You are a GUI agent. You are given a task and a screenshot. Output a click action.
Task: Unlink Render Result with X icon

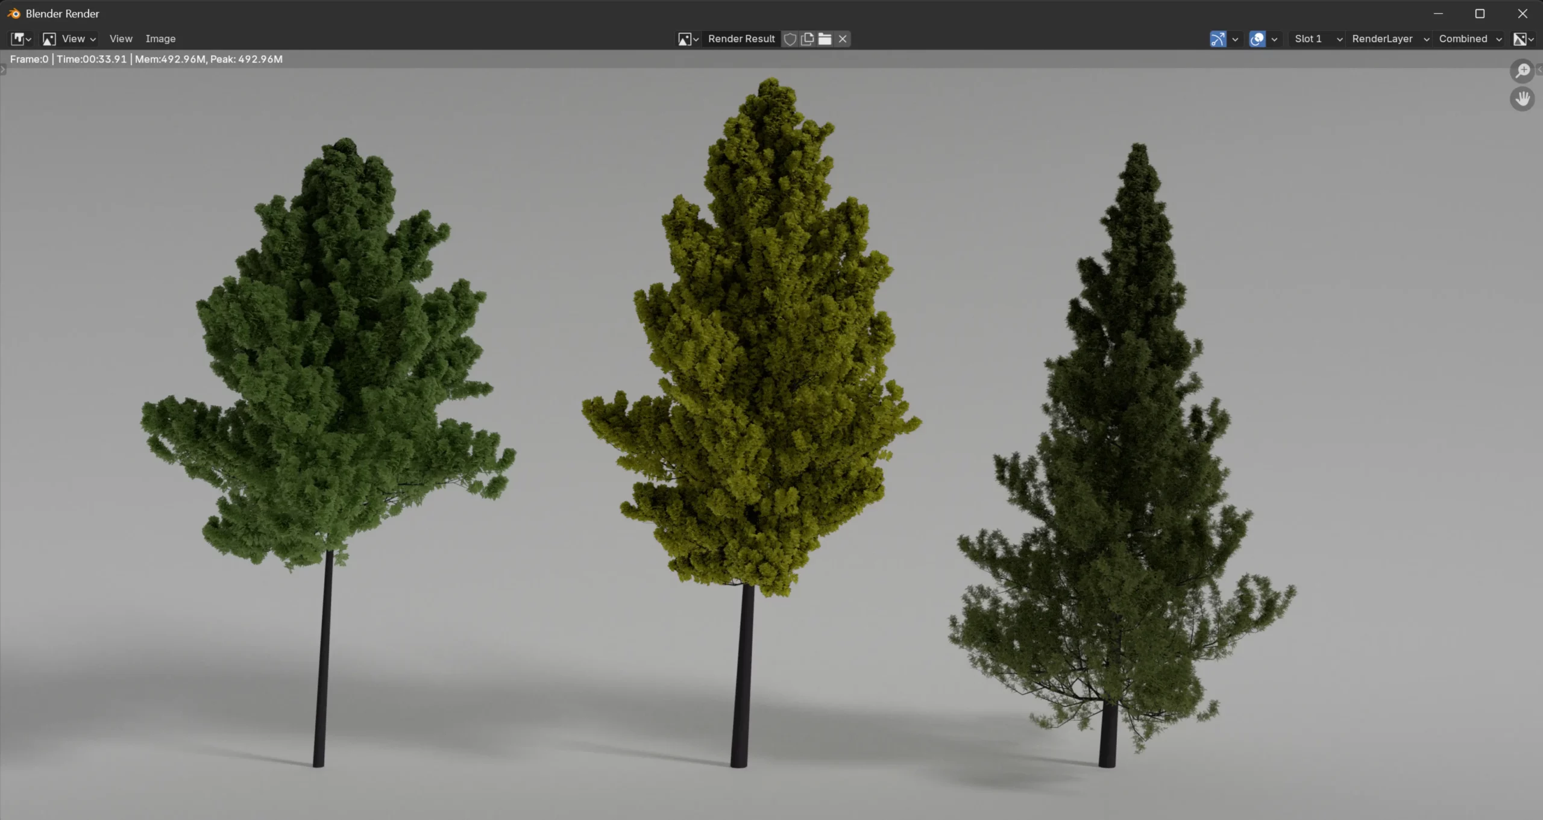tap(843, 39)
